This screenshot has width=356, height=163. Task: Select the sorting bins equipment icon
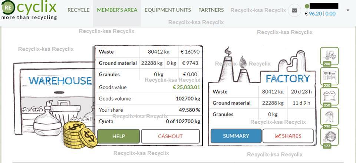[x=329, y=77]
